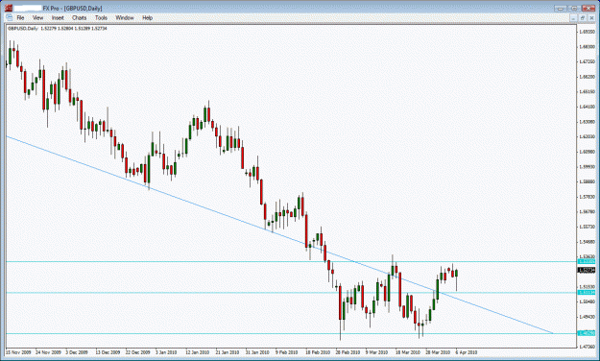The width and height of the screenshot is (600, 361).
Task: Click the 31 Jan 2010 date label
Action: 257,352
